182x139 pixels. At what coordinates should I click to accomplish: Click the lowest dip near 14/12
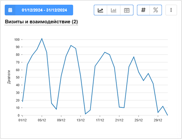click(86, 114)
